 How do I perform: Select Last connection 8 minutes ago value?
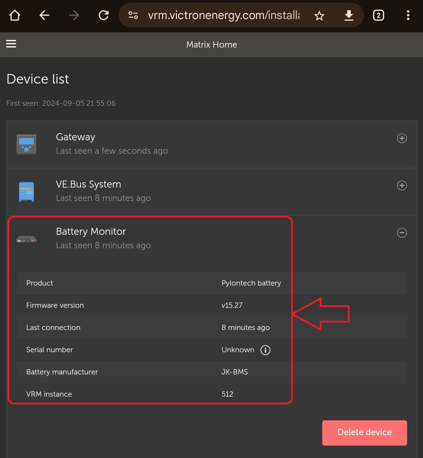[246, 328]
